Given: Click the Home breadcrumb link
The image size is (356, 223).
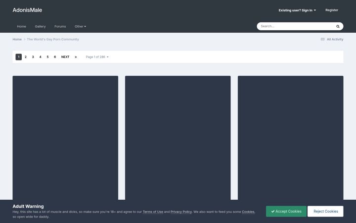Looking at the screenshot, I should (x=17, y=39).
